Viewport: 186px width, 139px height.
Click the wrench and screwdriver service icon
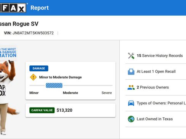point(131,56)
